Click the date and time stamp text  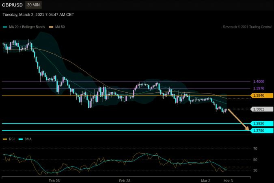click(x=38, y=15)
